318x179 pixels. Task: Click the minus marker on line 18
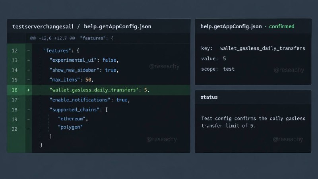point(28,110)
